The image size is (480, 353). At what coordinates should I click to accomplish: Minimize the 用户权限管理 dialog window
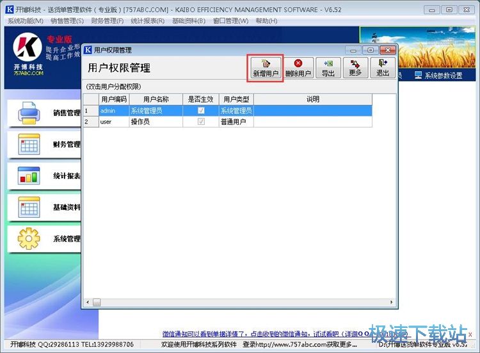pyautogui.click(x=353, y=50)
